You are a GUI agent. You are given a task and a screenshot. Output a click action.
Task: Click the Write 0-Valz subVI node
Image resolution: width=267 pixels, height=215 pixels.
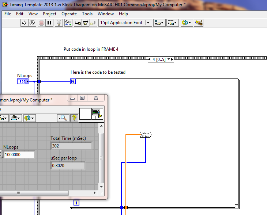pos(146,135)
